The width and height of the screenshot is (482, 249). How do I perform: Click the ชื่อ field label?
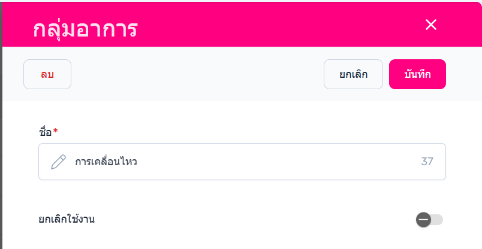45,132
